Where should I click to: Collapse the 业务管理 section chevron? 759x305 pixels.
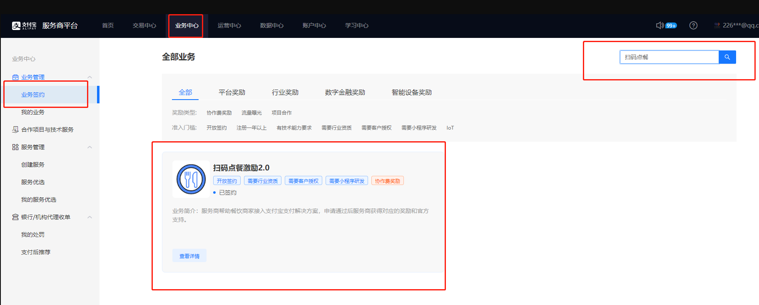pyautogui.click(x=90, y=77)
